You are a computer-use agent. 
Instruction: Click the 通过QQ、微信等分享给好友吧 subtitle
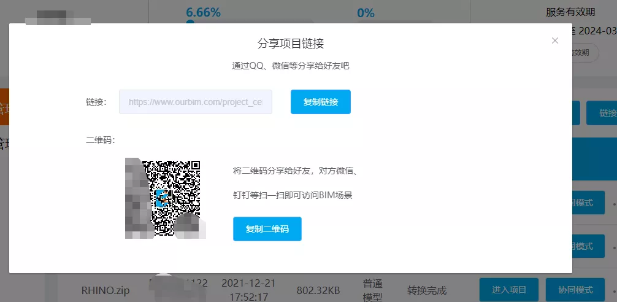[291, 66]
